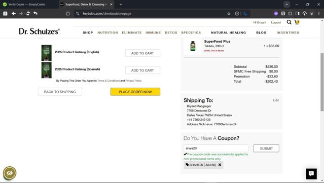Open a new browser tab with plus
This screenshot has height=183, width=324.
pyautogui.click(x=121, y=5)
